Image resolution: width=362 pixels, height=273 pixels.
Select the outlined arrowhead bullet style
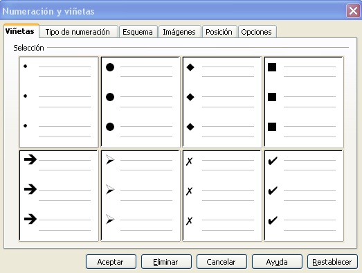coord(141,196)
